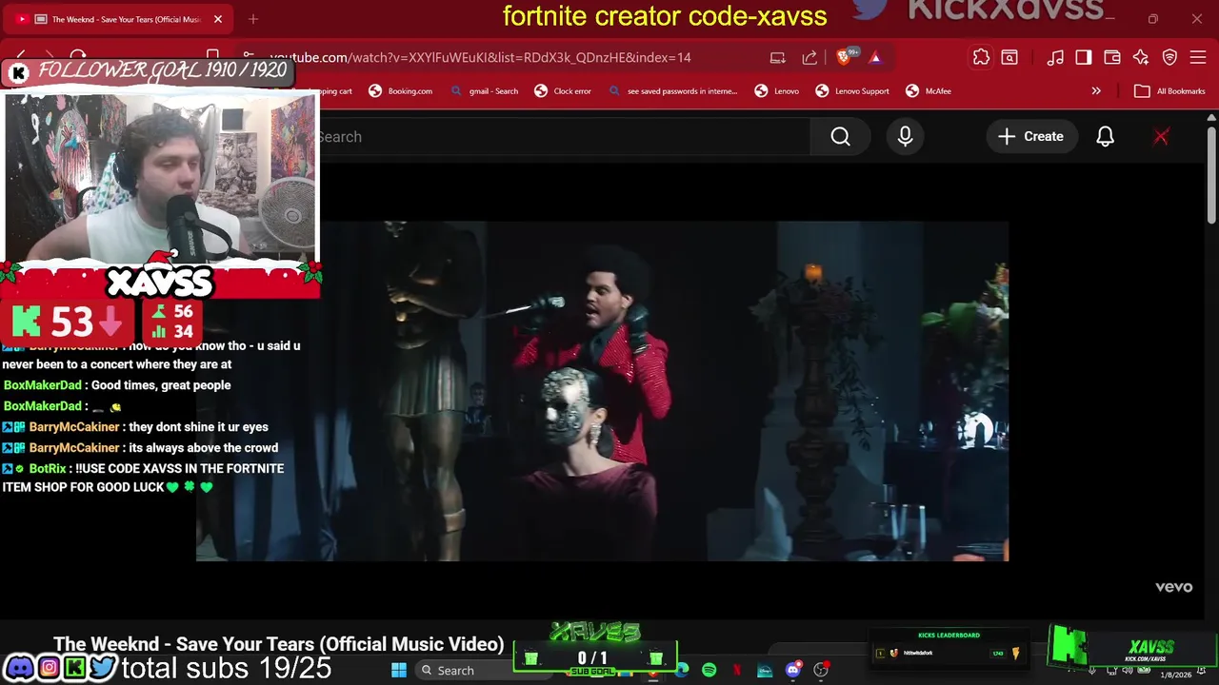1219x685 pixels.
Task: Close The Weeknd YouTube tab
Action: click(217, 19)
